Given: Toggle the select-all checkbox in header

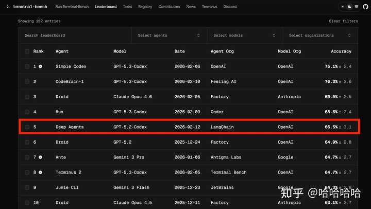Looking at the screenshot, I should pyautogui.click(x=27, y=51).
